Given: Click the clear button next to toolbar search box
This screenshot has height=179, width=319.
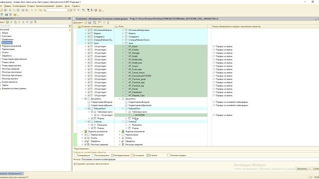Looking at the screenshot, I should [71, 10].
